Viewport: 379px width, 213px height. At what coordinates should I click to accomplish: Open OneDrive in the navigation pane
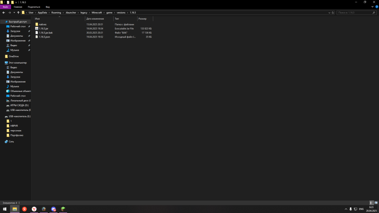tap(14, 56)
